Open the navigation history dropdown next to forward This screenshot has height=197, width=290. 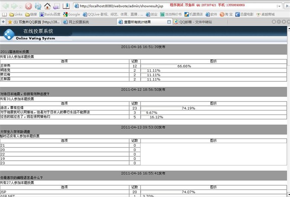20,6
